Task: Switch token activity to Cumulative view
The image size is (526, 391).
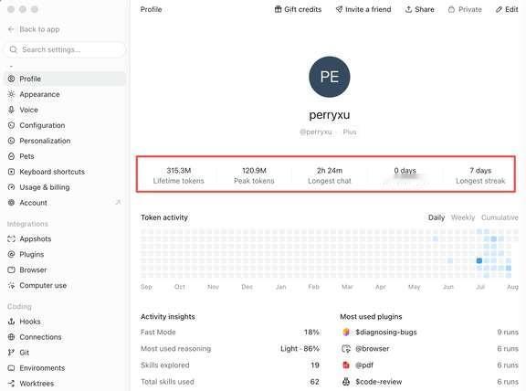Action: pos(500,217)
